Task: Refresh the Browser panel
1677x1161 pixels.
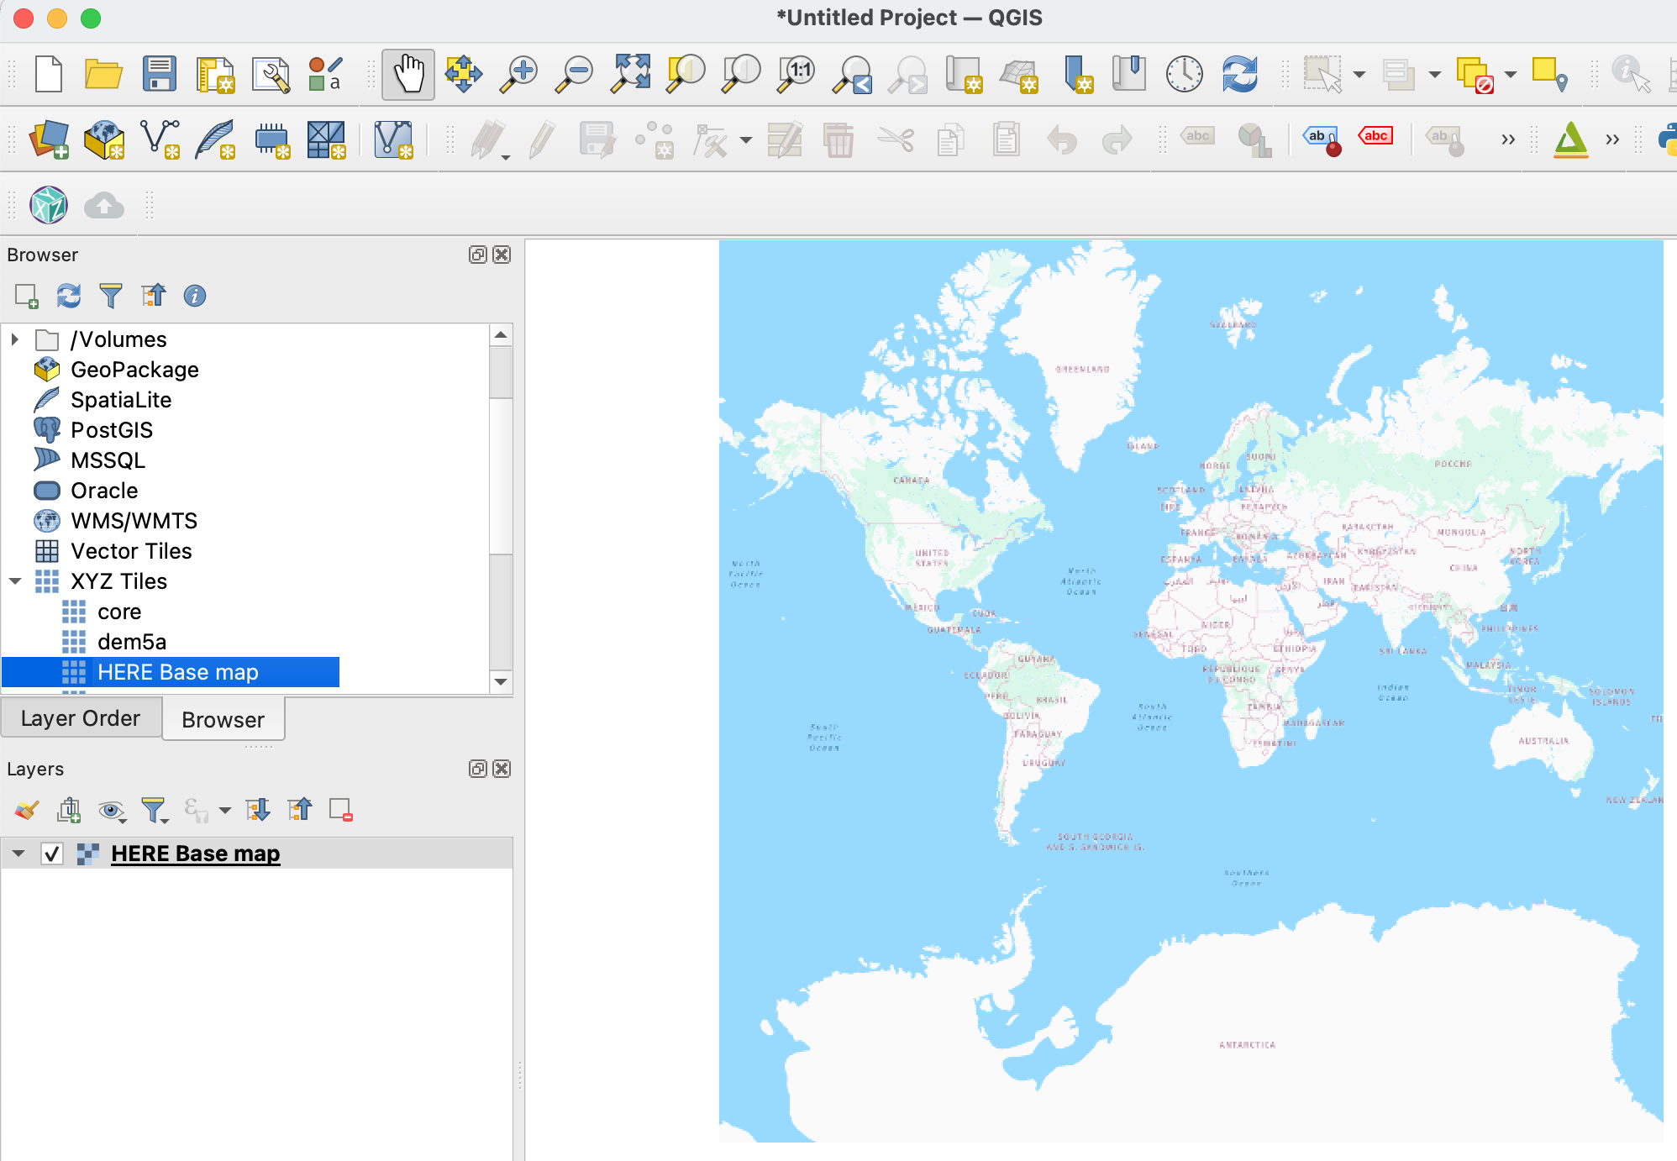Action: (x=69, y=296)
